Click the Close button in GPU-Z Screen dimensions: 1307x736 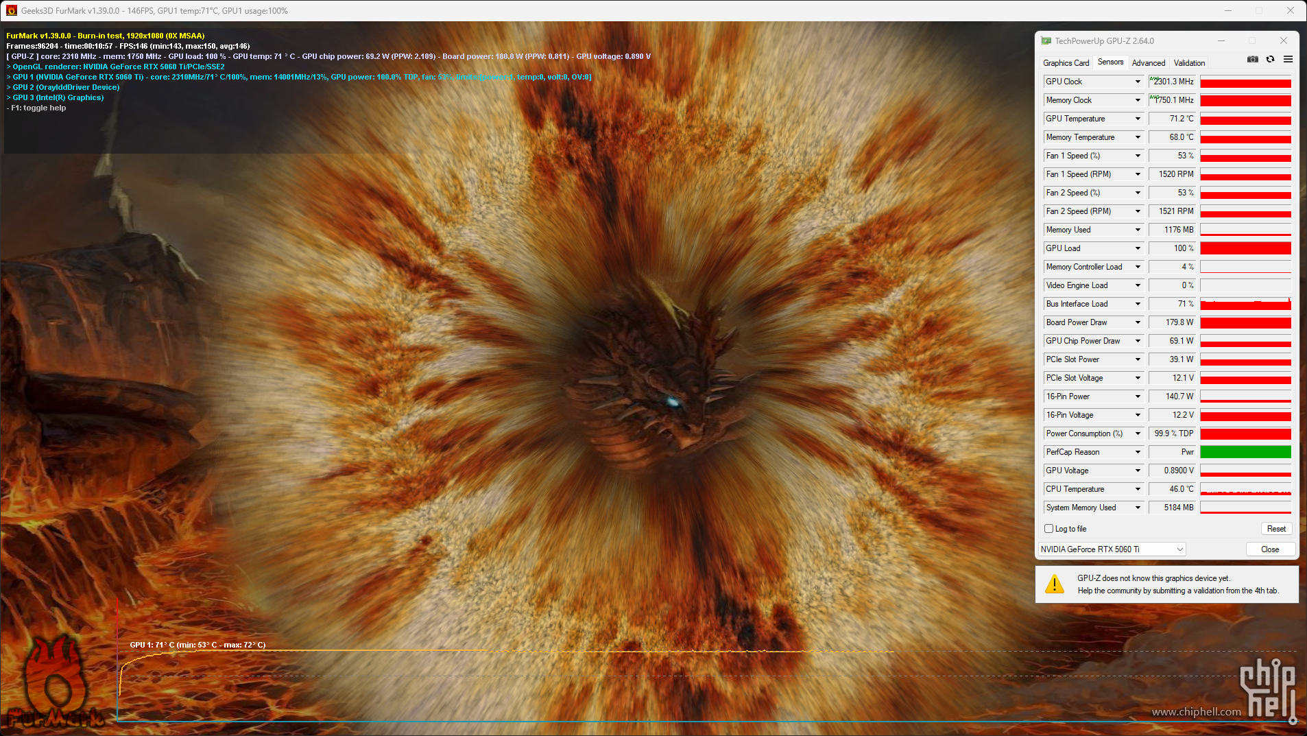point(1270,549)
